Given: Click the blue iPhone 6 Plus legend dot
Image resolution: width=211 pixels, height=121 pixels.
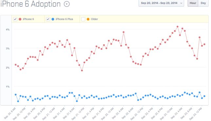Looking at the screenshot, I should click(x=53, y=19).
